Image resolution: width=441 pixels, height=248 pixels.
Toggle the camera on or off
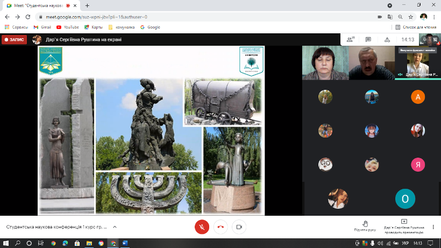pyautogui.click(x=239, y=227)
